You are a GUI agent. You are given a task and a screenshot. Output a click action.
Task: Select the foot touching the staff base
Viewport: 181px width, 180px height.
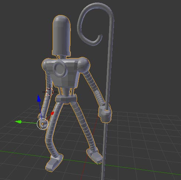click(94, 156)
